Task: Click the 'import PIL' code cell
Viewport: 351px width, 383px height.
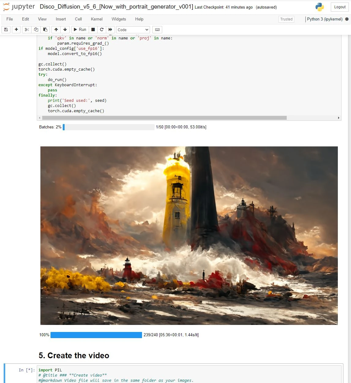Action: 189,374
